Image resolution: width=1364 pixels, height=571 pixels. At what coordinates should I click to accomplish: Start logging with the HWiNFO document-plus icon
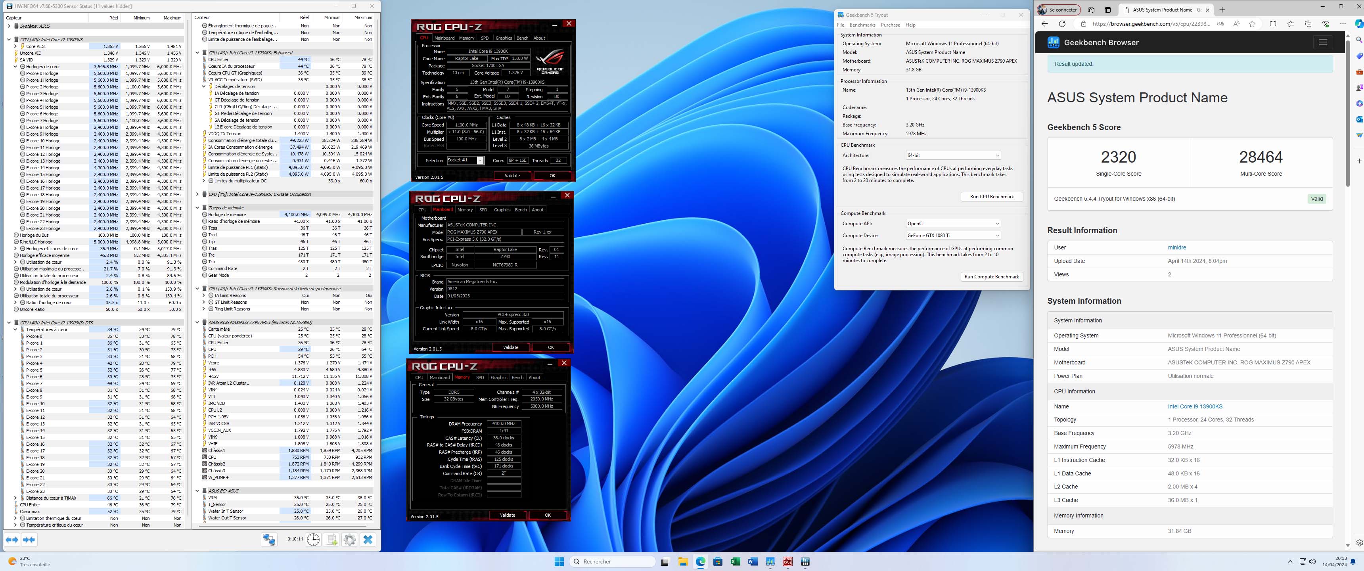332,539
